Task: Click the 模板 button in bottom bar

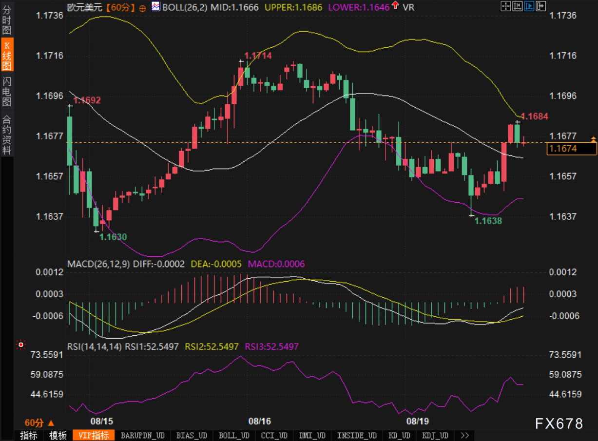Action: (58, 435)
